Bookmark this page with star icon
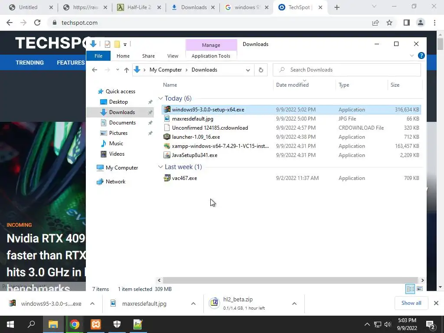 point(389,23)
